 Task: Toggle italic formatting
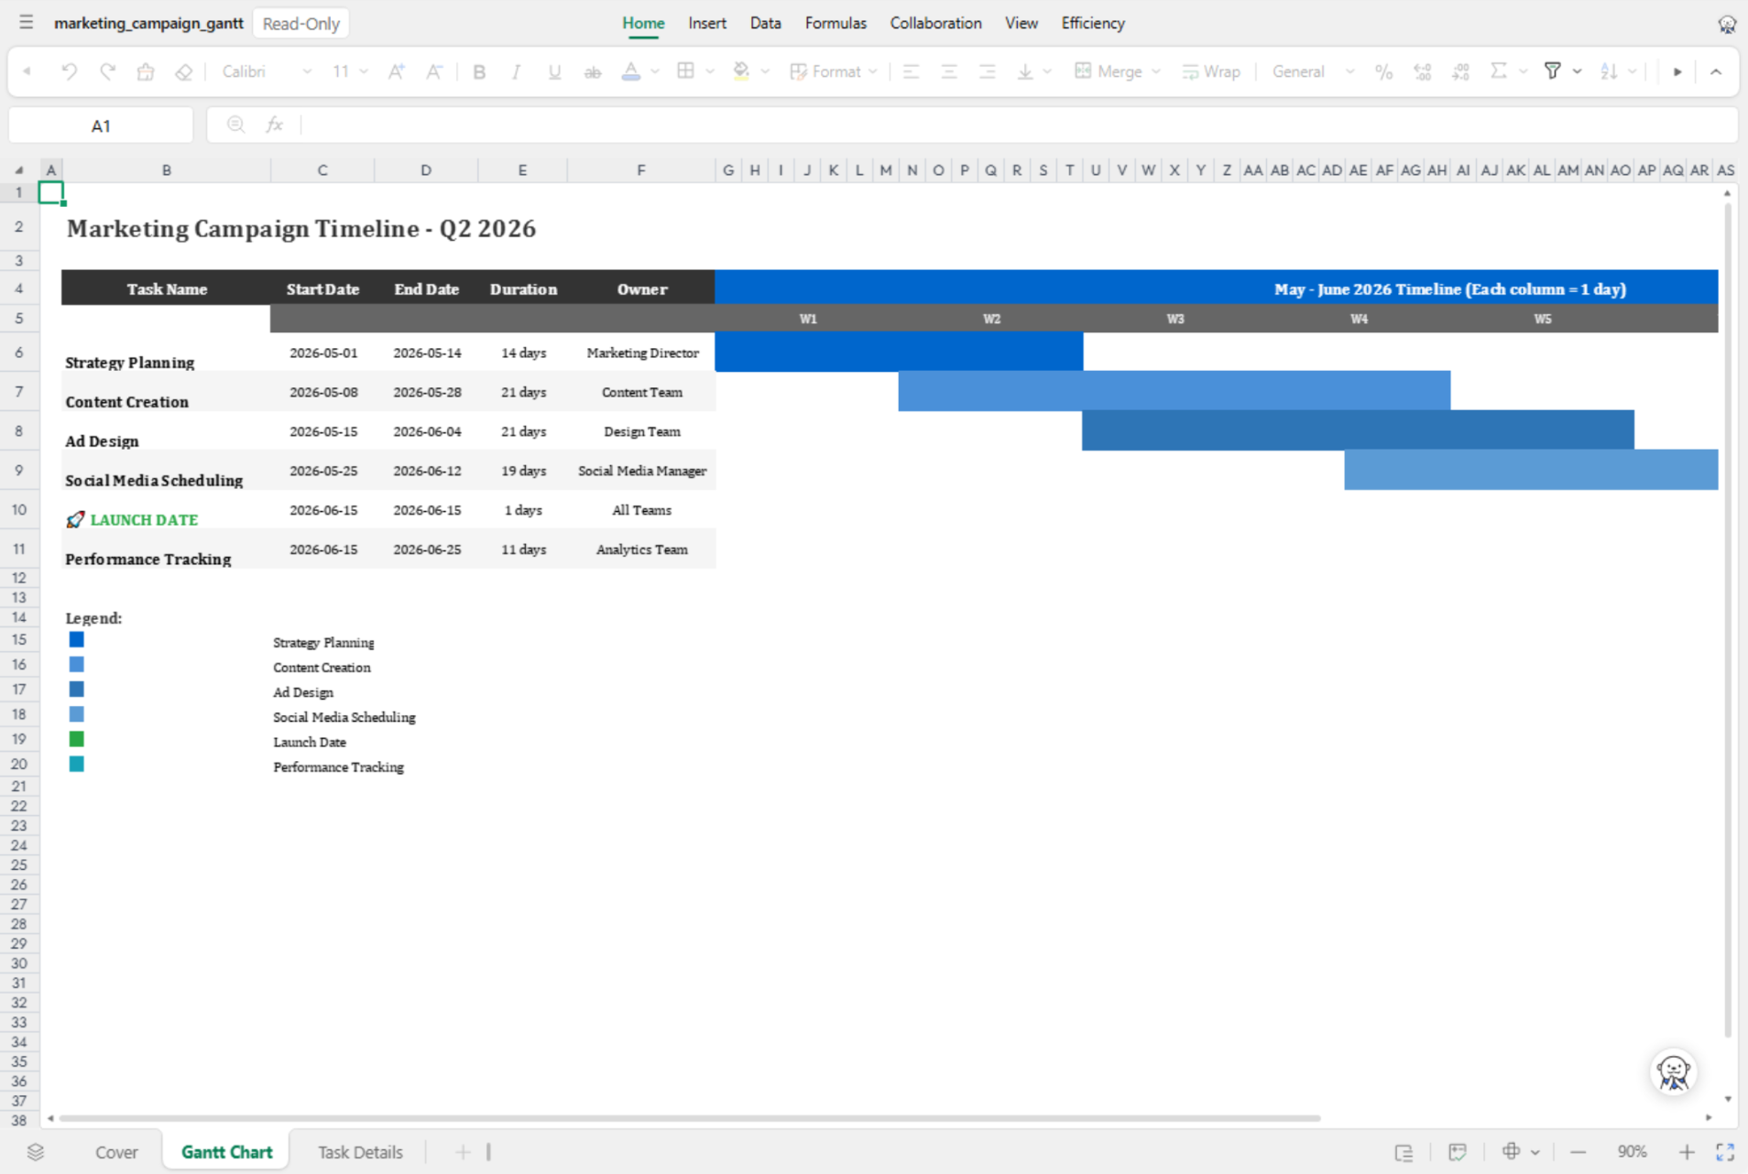(x=517, y=71)
